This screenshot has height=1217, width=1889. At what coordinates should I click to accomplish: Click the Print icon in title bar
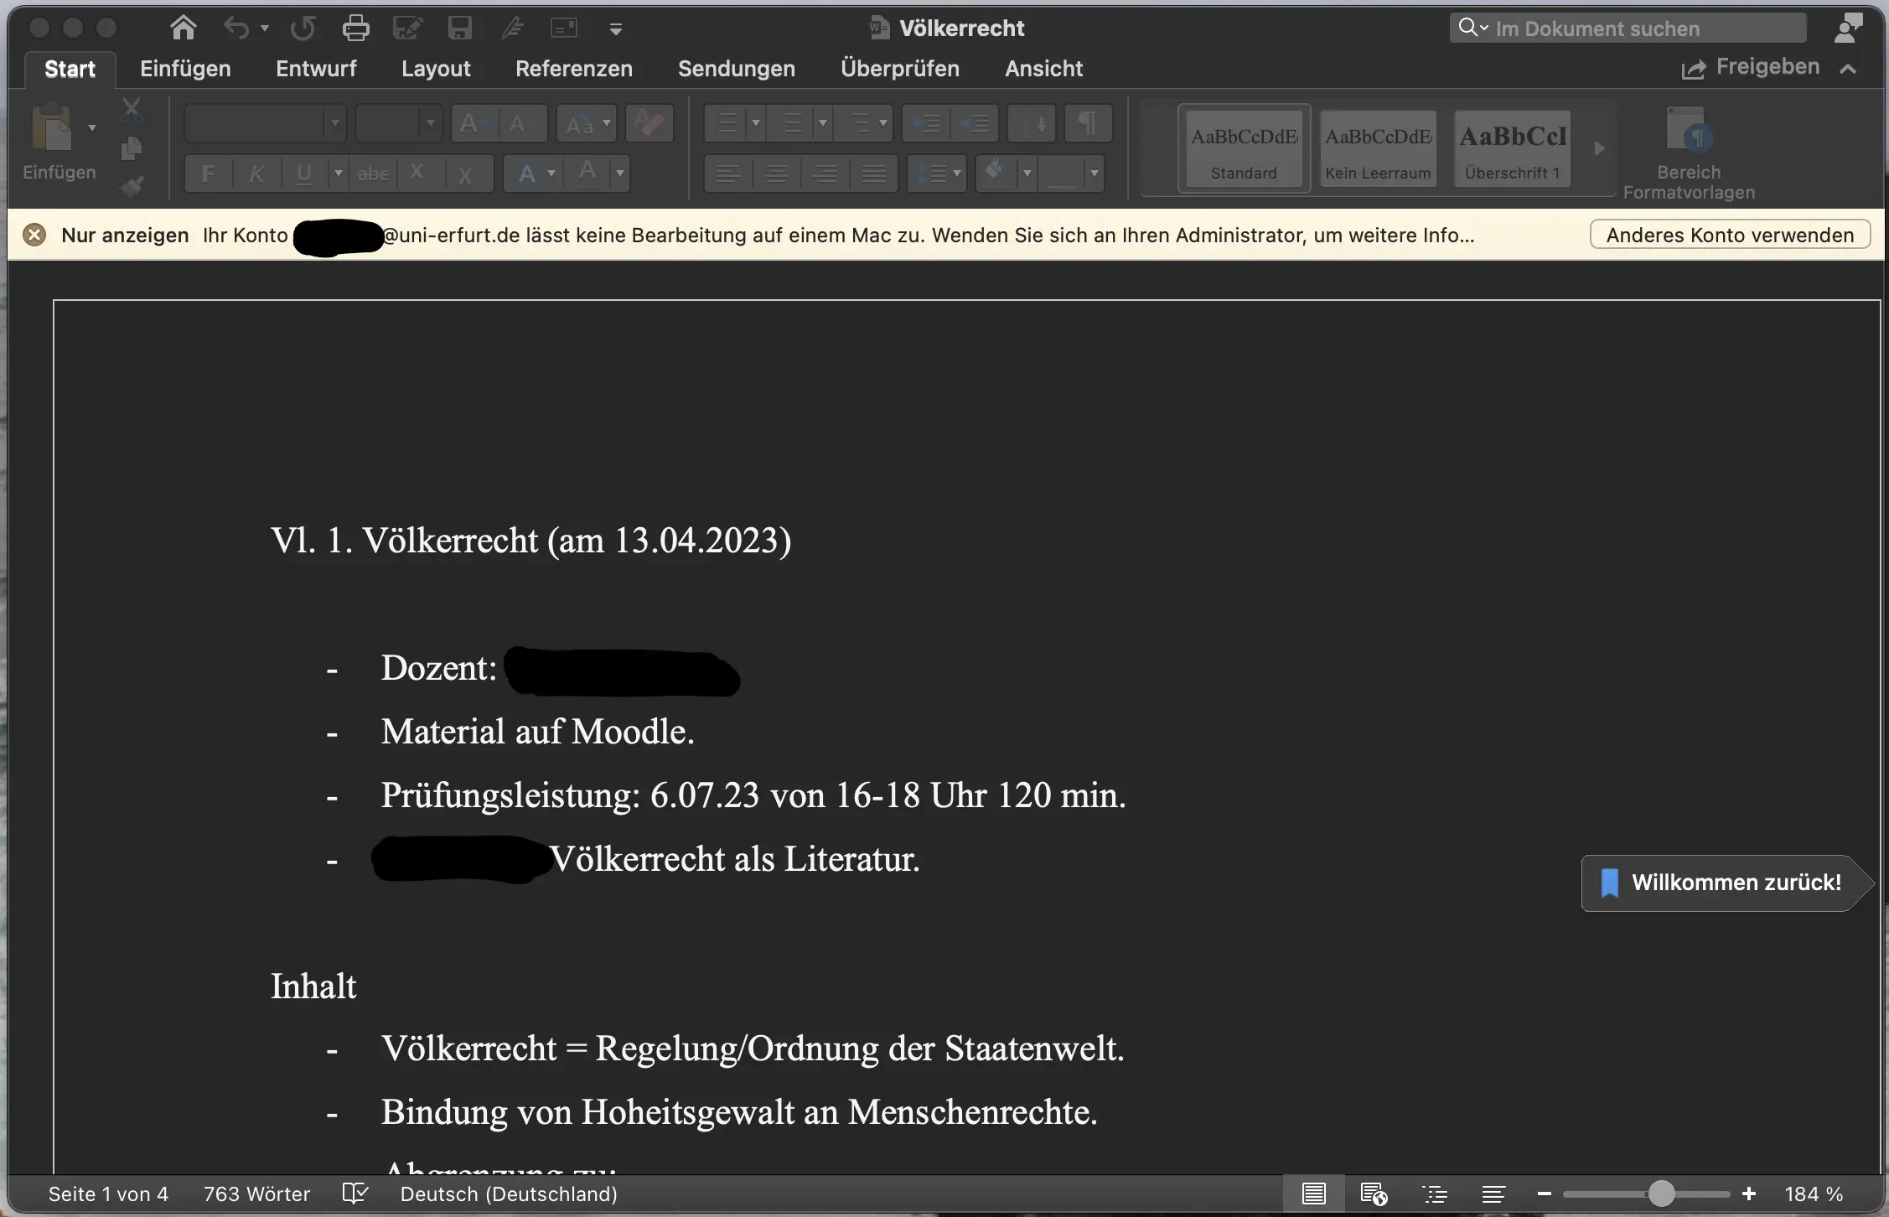point(355,28)
